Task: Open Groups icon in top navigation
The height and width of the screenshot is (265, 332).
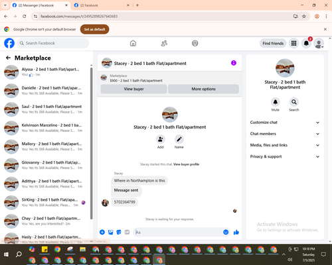Action: click(195, 43)
